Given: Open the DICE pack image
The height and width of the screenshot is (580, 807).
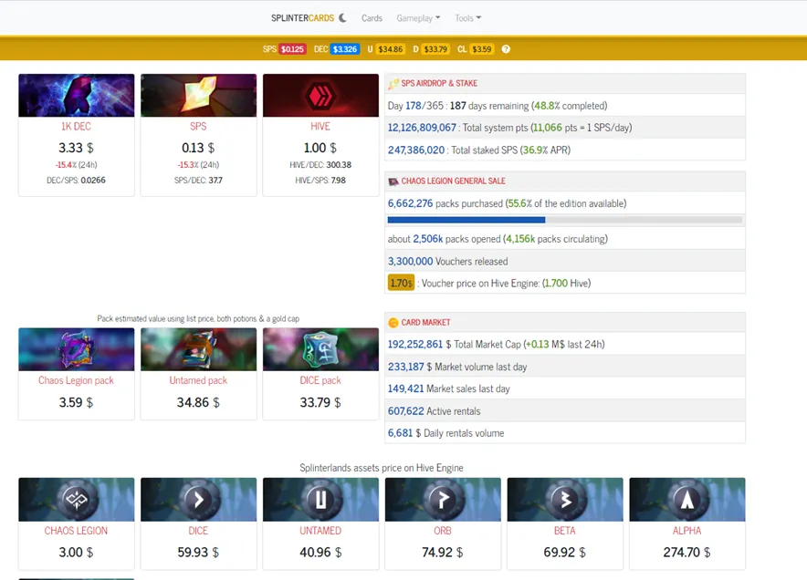Looking at the screenshot, I should (x=320, y=349).
